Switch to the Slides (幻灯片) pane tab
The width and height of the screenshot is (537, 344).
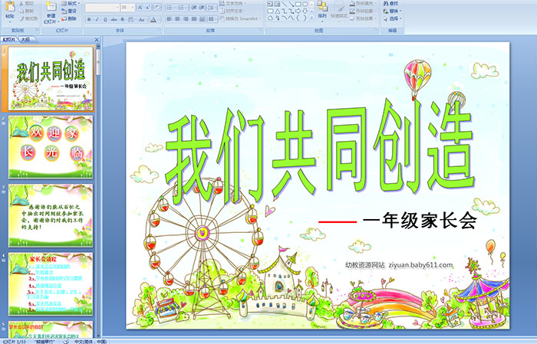tap(8, 39)
